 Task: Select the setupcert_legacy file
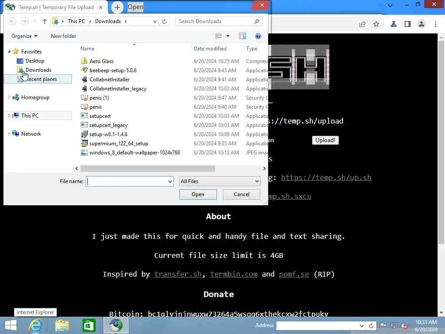[108, 125]
